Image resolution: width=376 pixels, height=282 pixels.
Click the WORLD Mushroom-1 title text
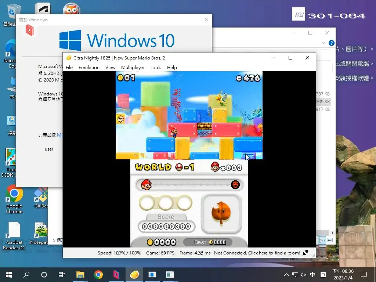(164, 167)
